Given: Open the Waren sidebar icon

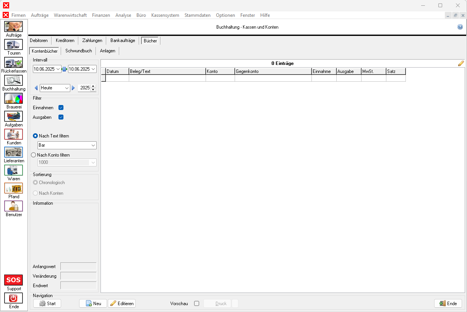Looking at the screenshot, I should tap(13, 170).
